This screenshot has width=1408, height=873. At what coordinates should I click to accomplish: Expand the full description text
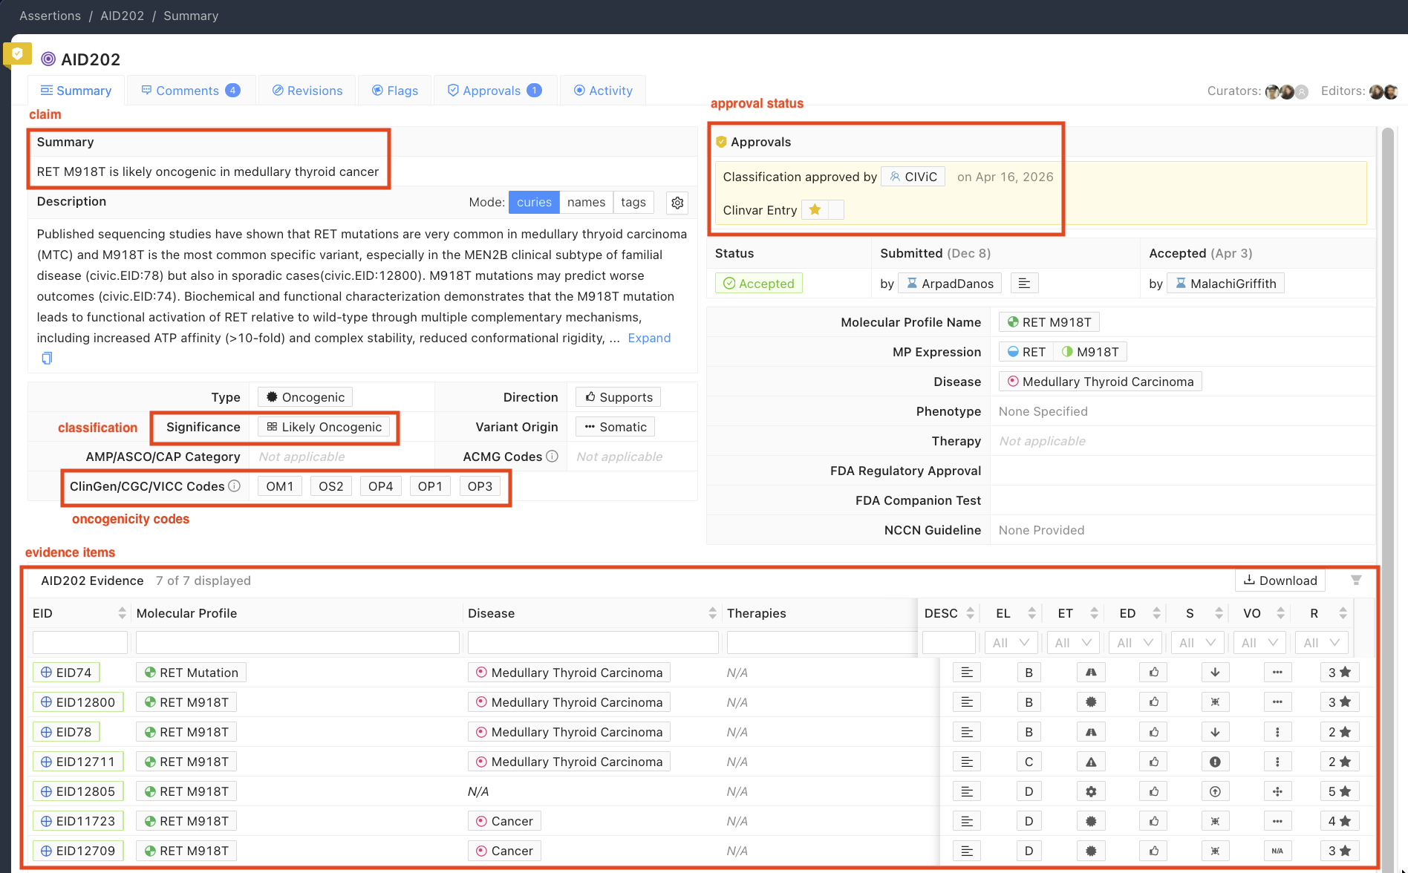[x=649, y=338]
